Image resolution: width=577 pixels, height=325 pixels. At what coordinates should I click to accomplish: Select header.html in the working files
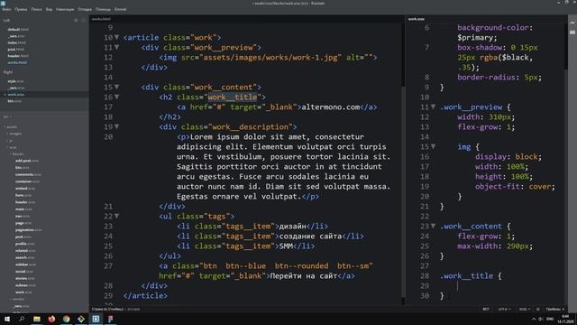(18, 56)
